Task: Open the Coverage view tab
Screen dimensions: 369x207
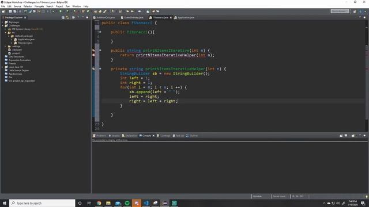Action: pos(164,136)
